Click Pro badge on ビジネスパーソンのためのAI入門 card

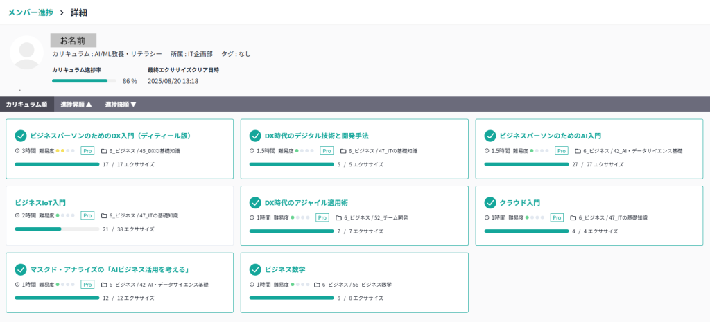[x=561, y=150]
